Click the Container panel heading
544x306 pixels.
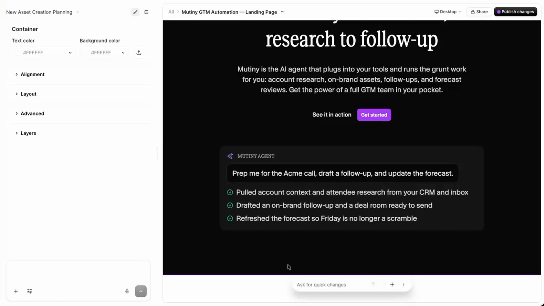click(x=25, y=29)
